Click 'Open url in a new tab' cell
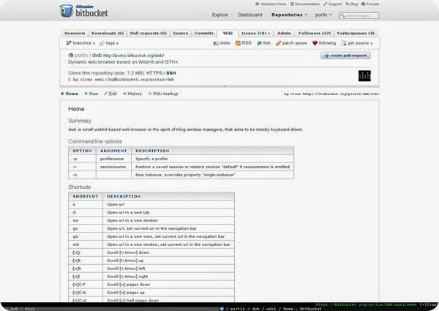The height and width of the screenshot is (311, 439). (x=168, y=212)
